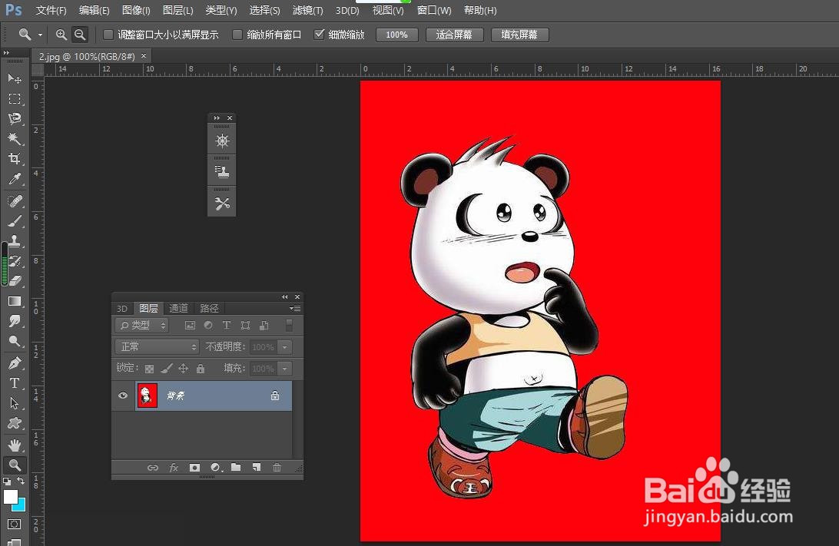The height and width of the screenshot is (546, 839).
Task: Toggle pixel layer filter
Action: pos(190,325)
